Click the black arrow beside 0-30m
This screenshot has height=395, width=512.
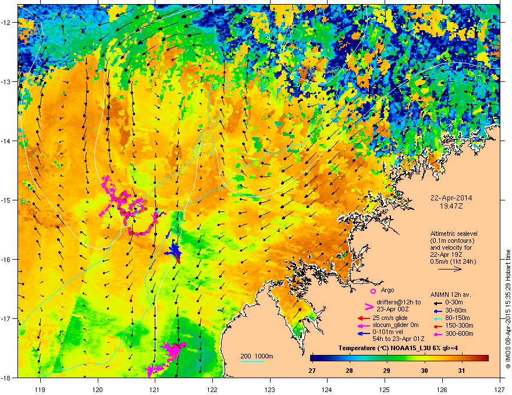(437, 303)
